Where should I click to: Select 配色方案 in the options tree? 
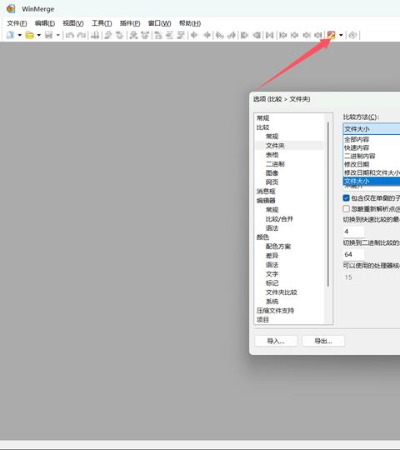coord(278,247)
